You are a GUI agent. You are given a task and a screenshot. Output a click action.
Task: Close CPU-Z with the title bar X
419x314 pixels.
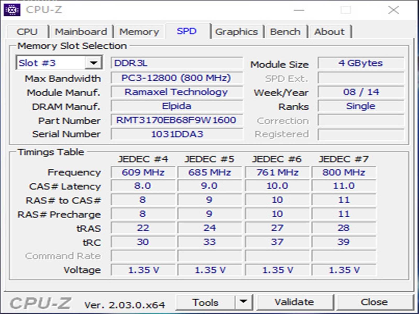(x=393, y=10)
